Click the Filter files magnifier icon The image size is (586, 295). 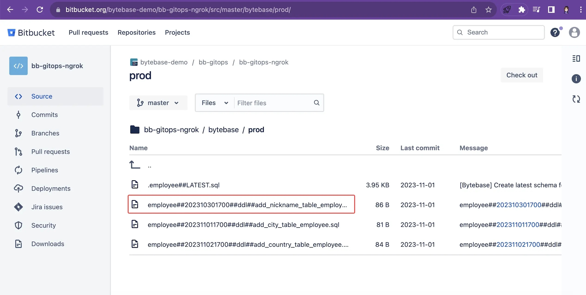click(317, 103)
